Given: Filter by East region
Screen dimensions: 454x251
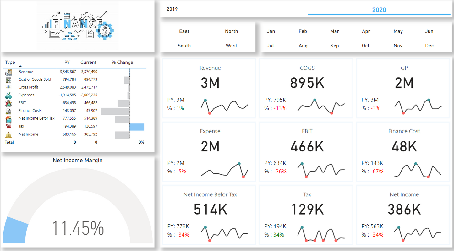Looking at the screenshot, I should [184, 31].
